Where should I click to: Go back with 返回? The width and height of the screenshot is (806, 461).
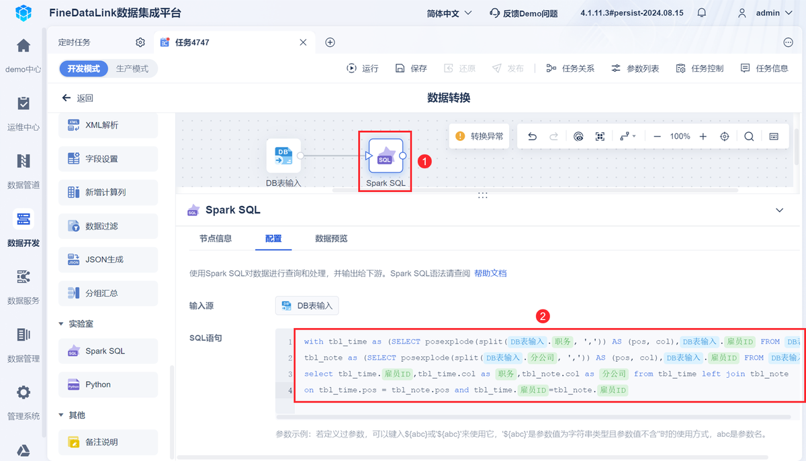(77, 98)
